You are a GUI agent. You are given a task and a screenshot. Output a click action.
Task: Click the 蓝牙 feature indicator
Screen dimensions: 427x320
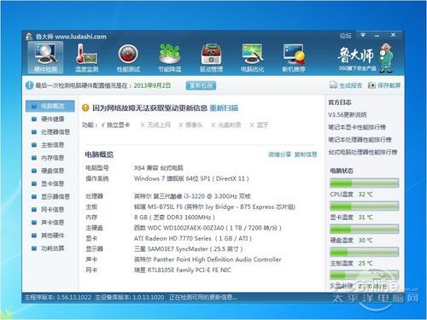(x=259, y=125)
